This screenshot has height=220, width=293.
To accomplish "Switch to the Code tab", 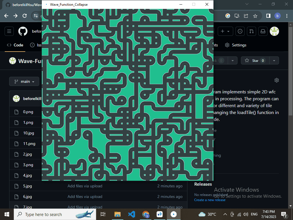I will click(x=15, y=45).
